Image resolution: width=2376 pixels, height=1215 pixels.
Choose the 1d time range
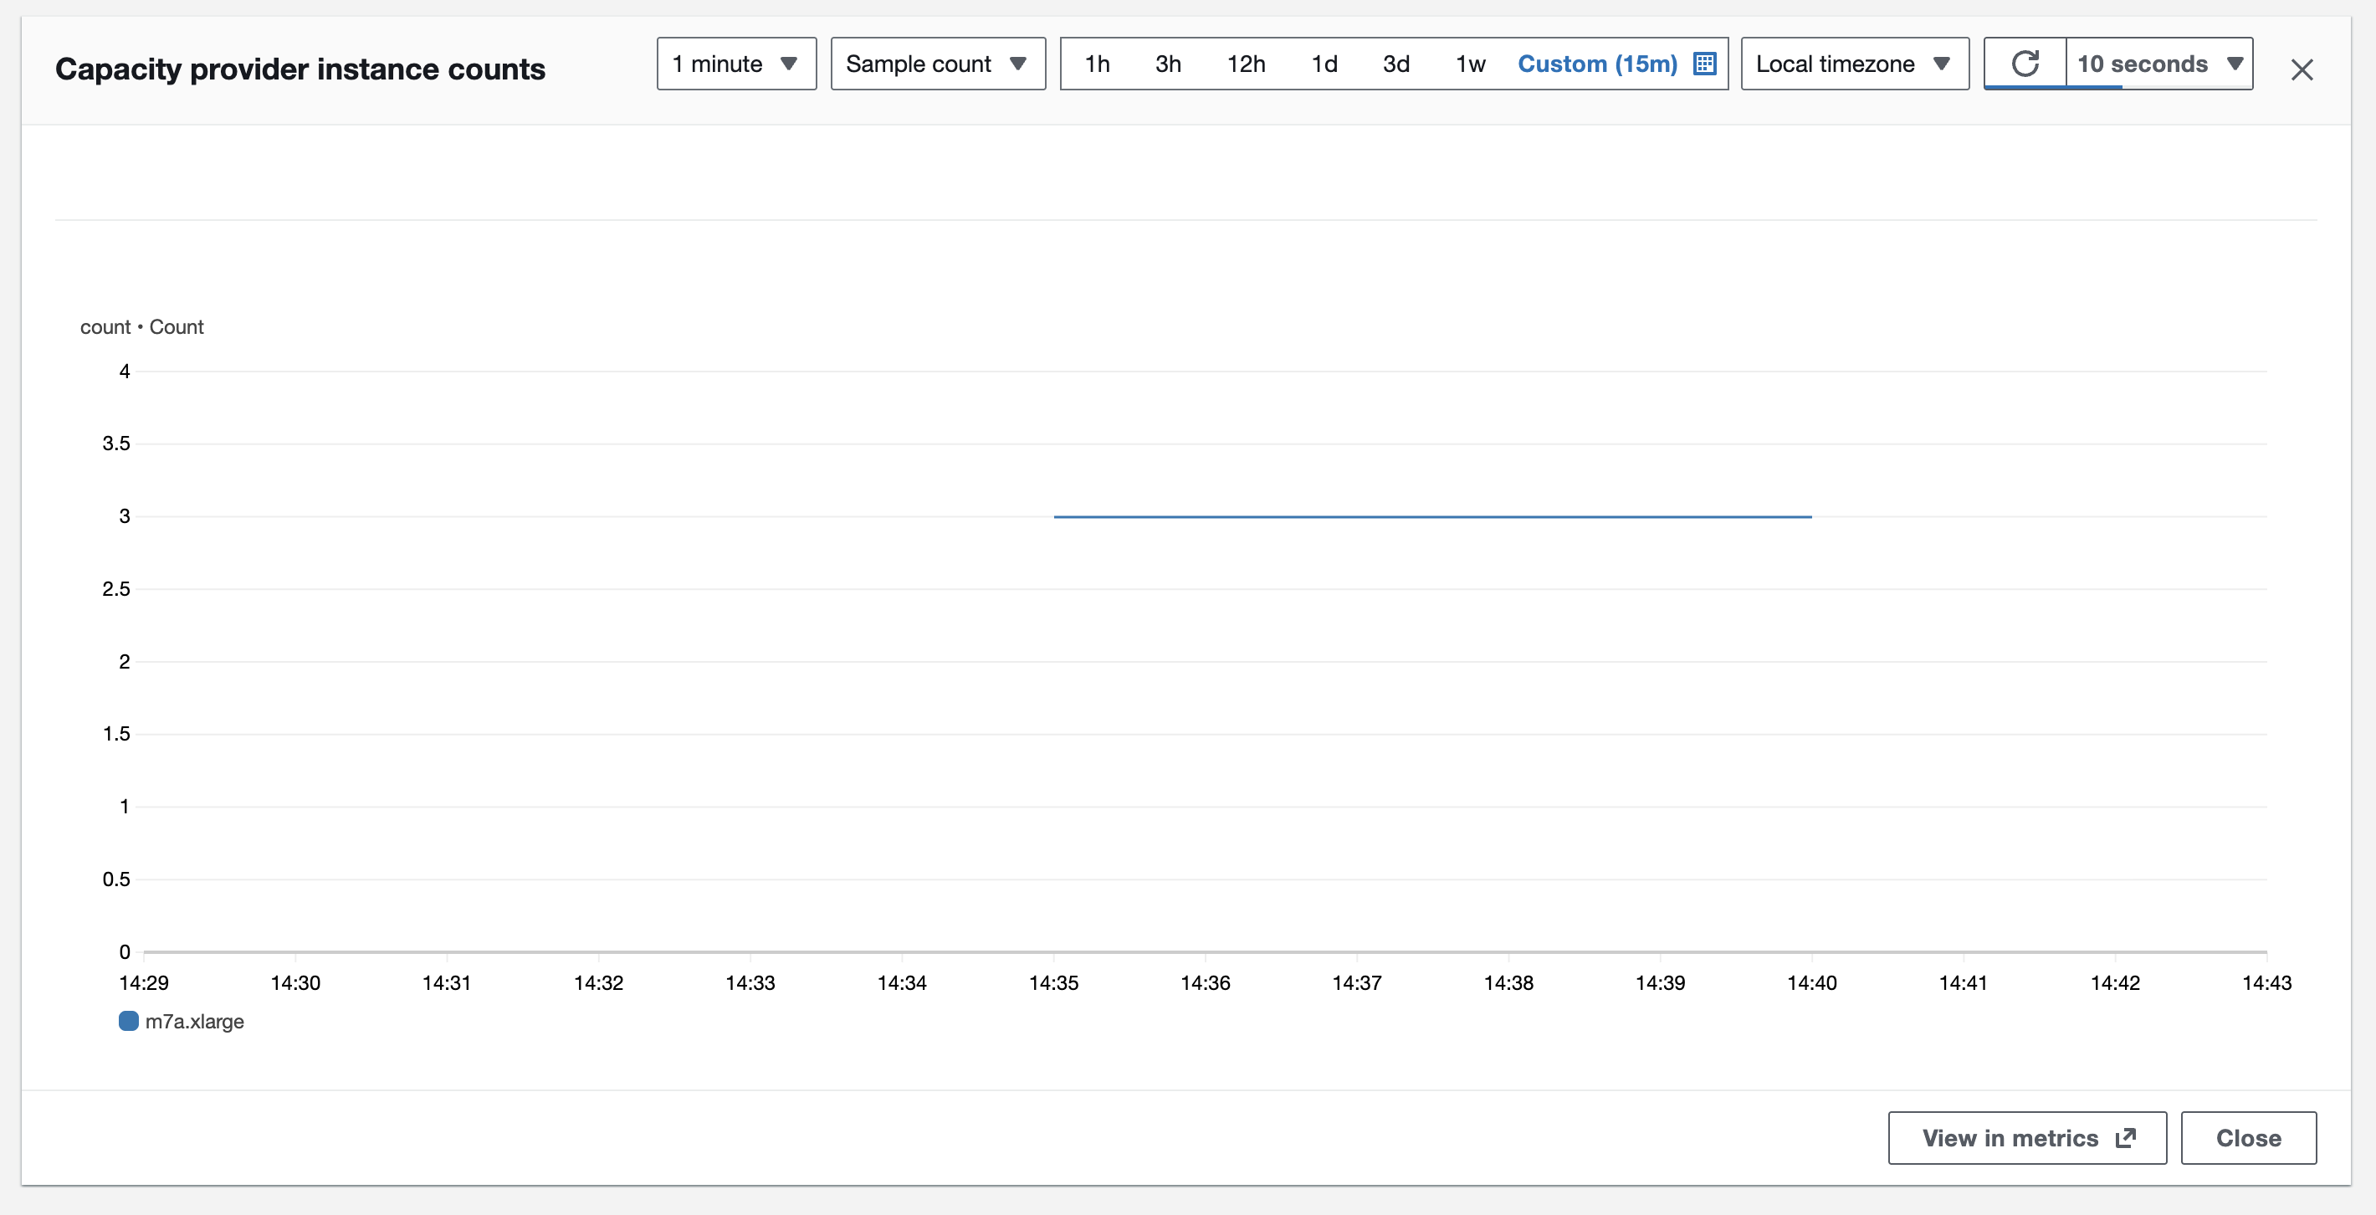click(x=1324, y=64)
